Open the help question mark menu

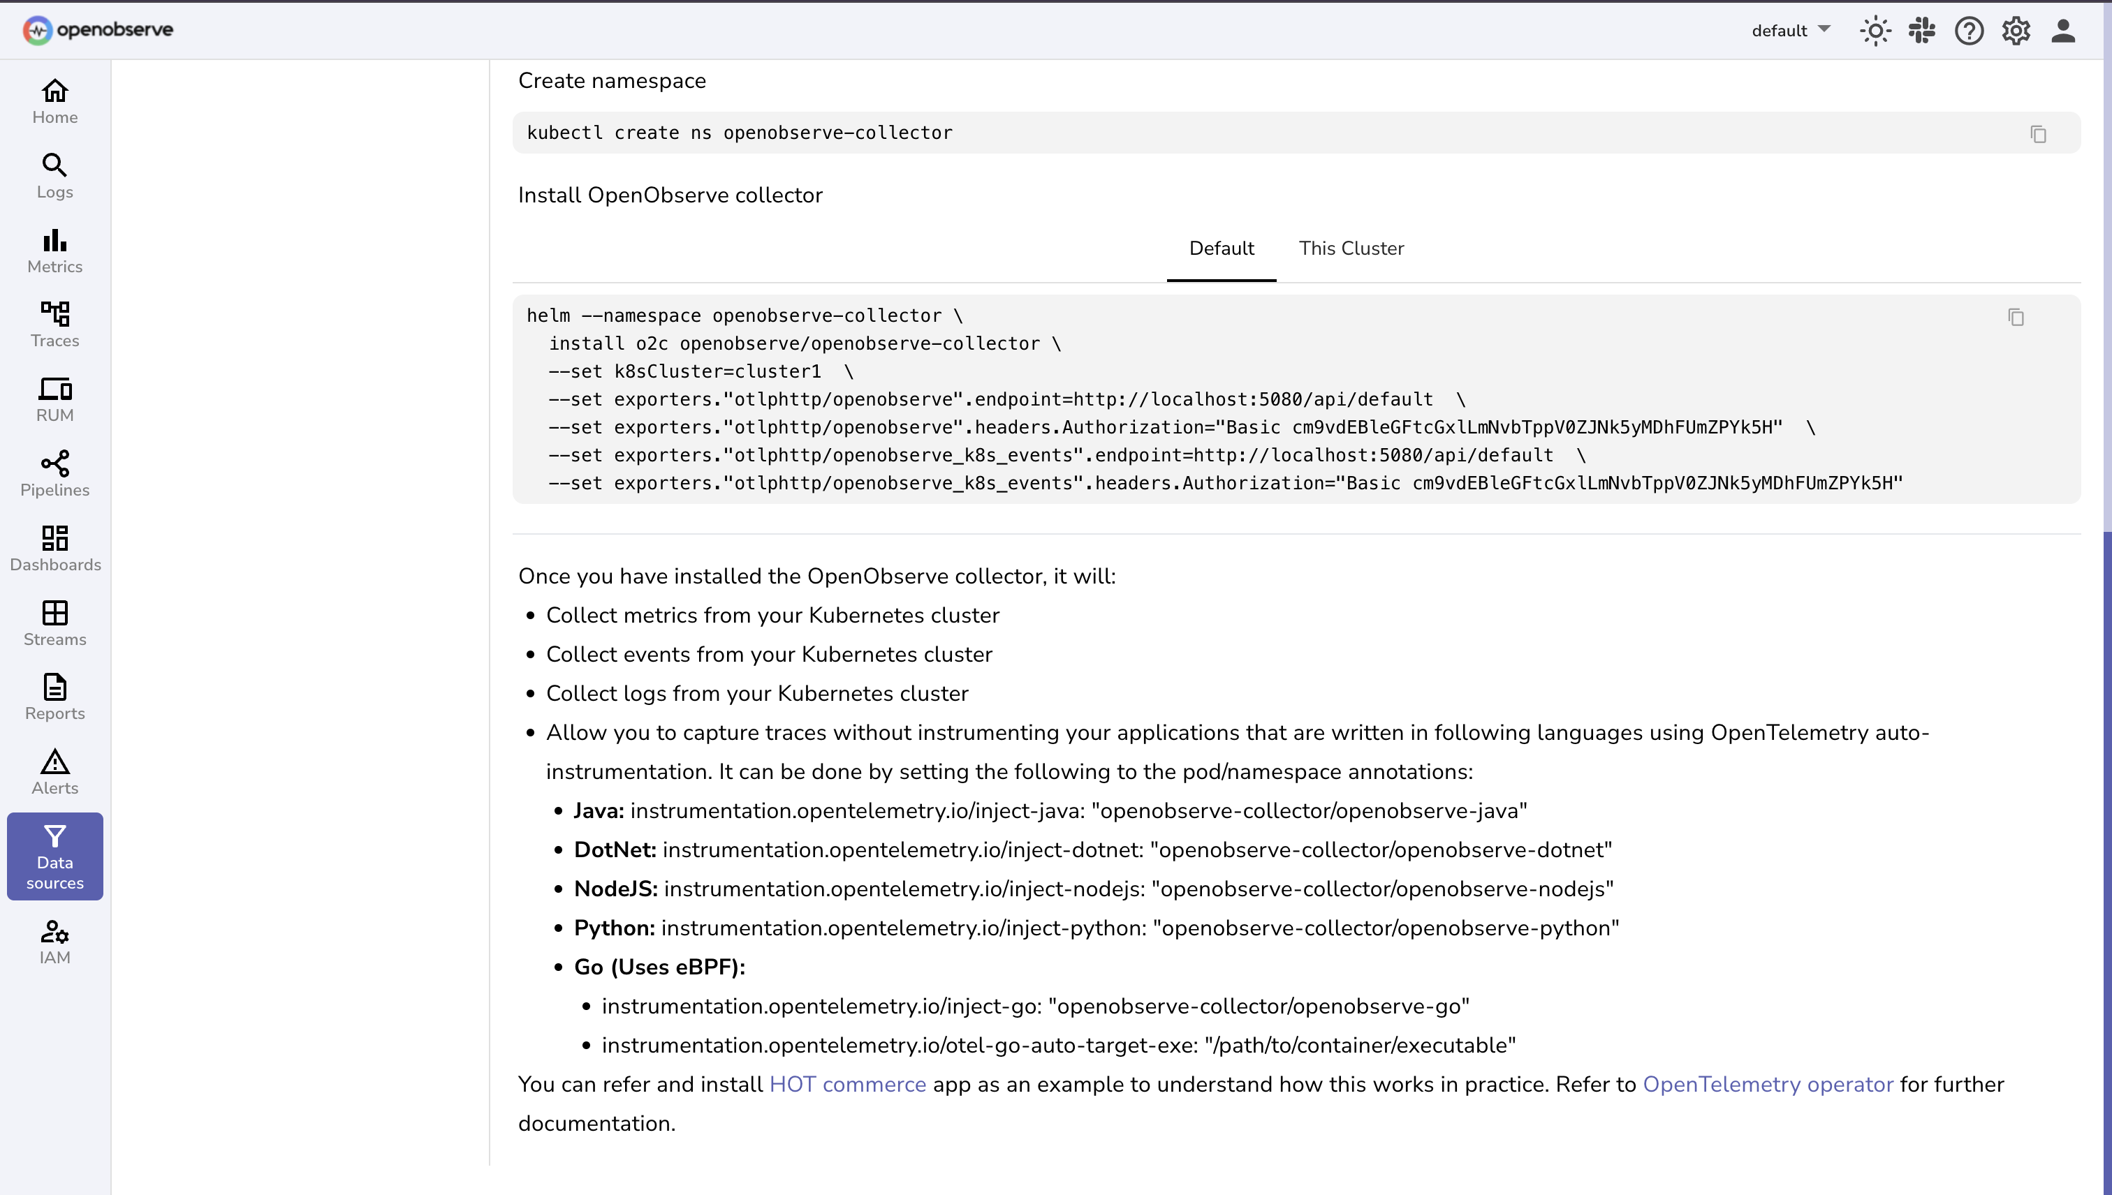point(1968,31)
